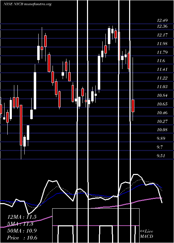Click the 9.89 price axis label

pos(161,138)
